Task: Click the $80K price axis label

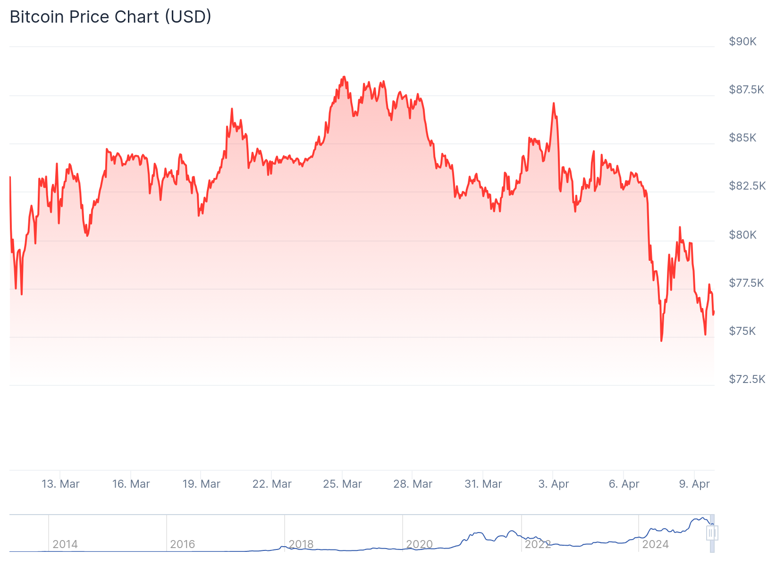Action: [x=742, y=235]
